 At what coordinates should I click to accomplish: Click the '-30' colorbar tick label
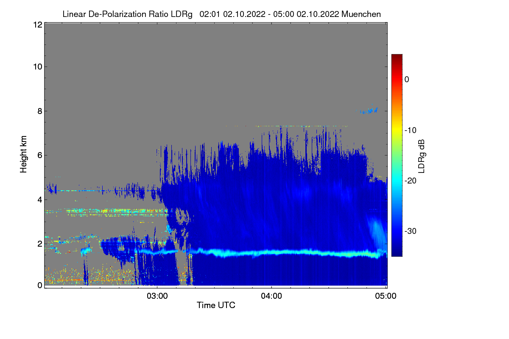410,231
